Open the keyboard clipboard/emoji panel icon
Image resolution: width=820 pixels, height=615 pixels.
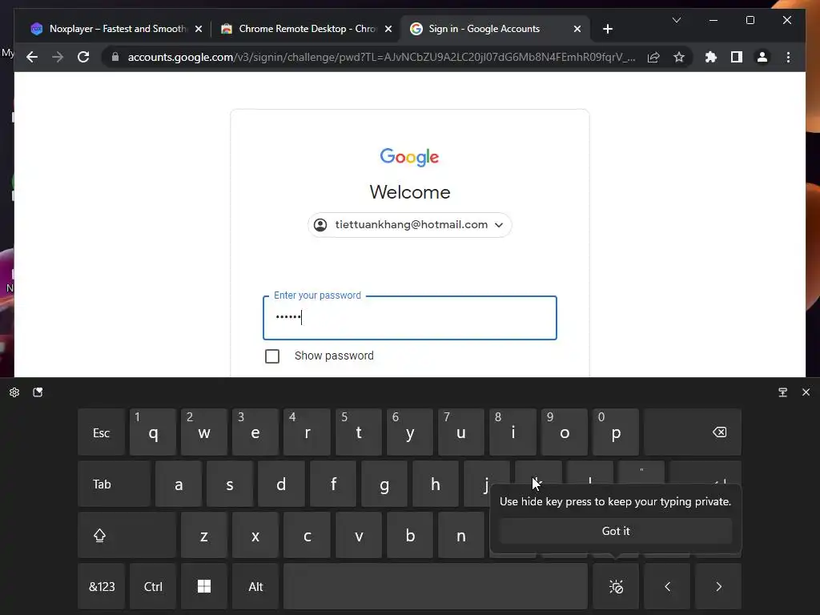[38, 392]
